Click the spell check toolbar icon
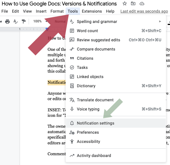The image size is (170, 165). point(15,22)
